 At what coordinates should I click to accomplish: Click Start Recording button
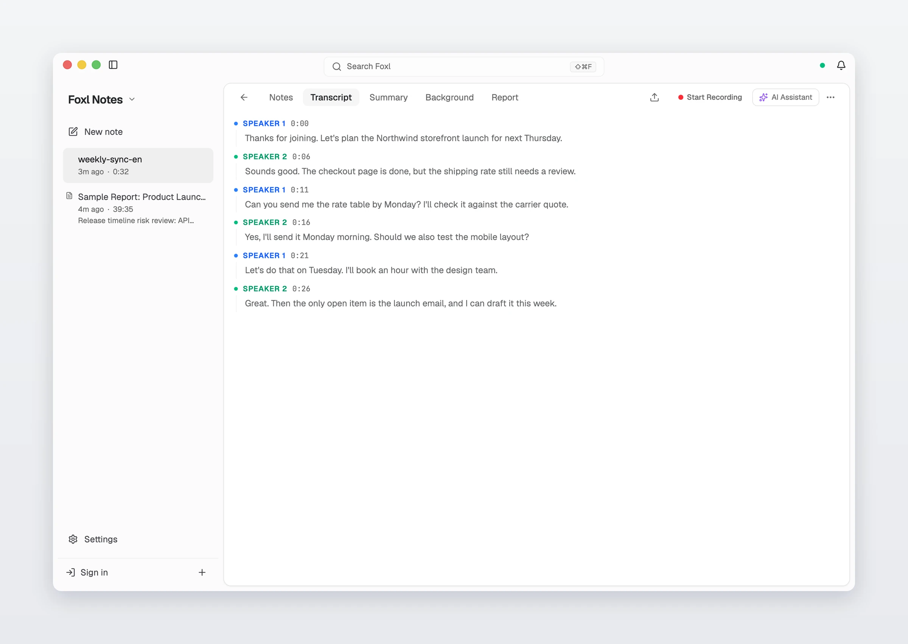tap(710, 97)
